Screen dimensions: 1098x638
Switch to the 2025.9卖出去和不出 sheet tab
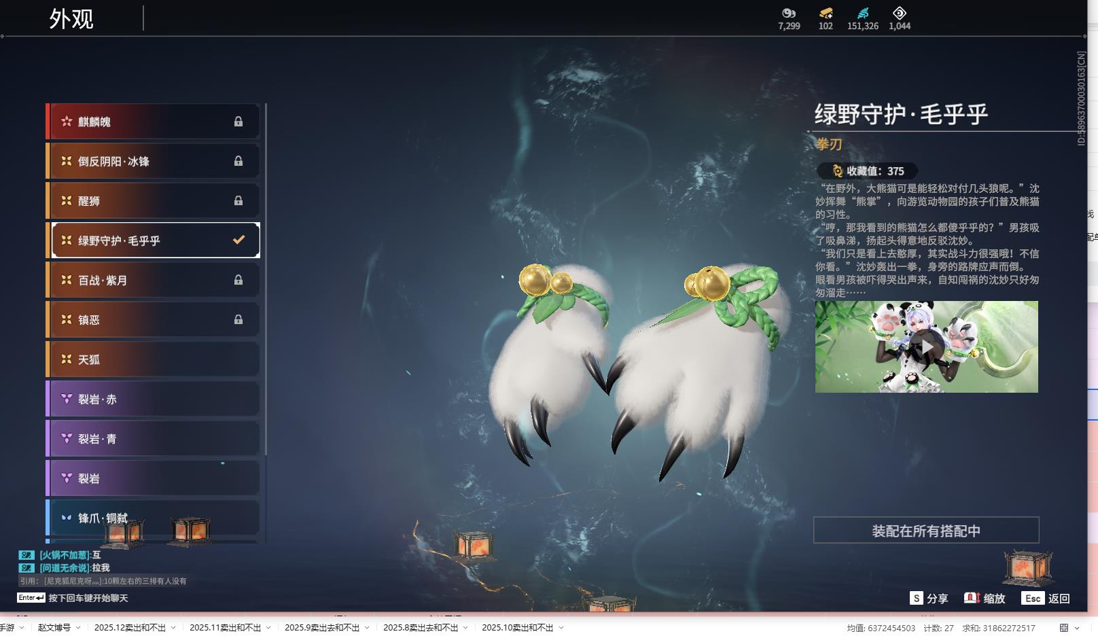click(322, 628)
